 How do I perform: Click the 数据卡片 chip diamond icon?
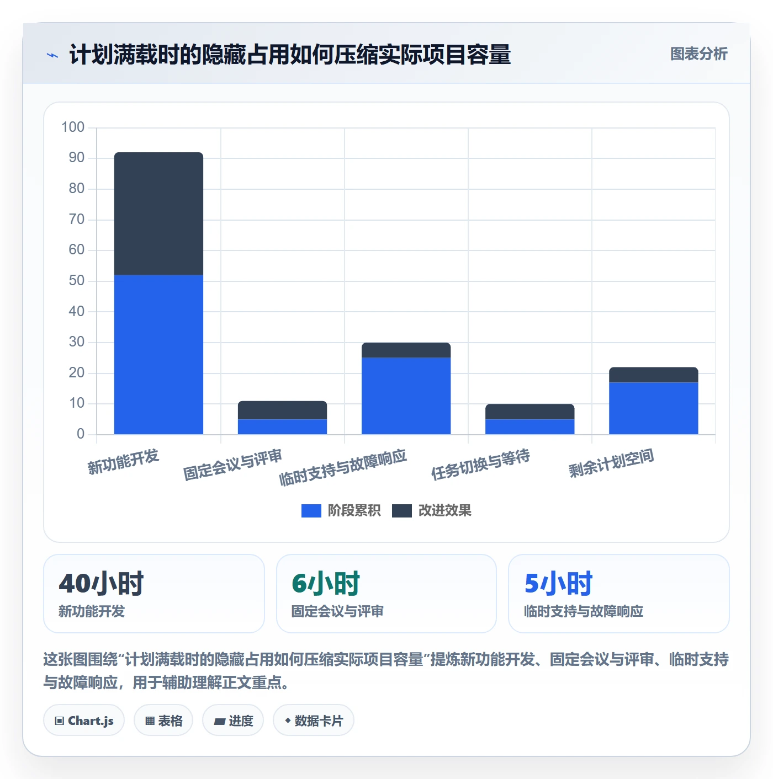[288, 721]
